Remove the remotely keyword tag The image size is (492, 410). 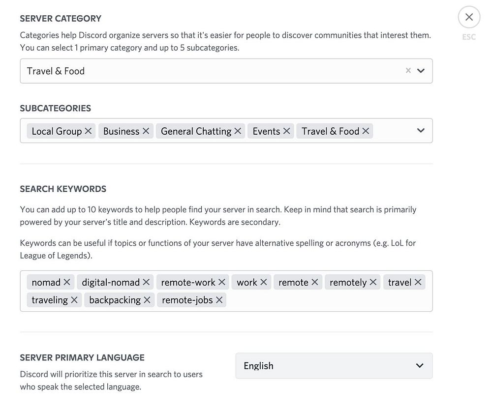pos(373,282)
